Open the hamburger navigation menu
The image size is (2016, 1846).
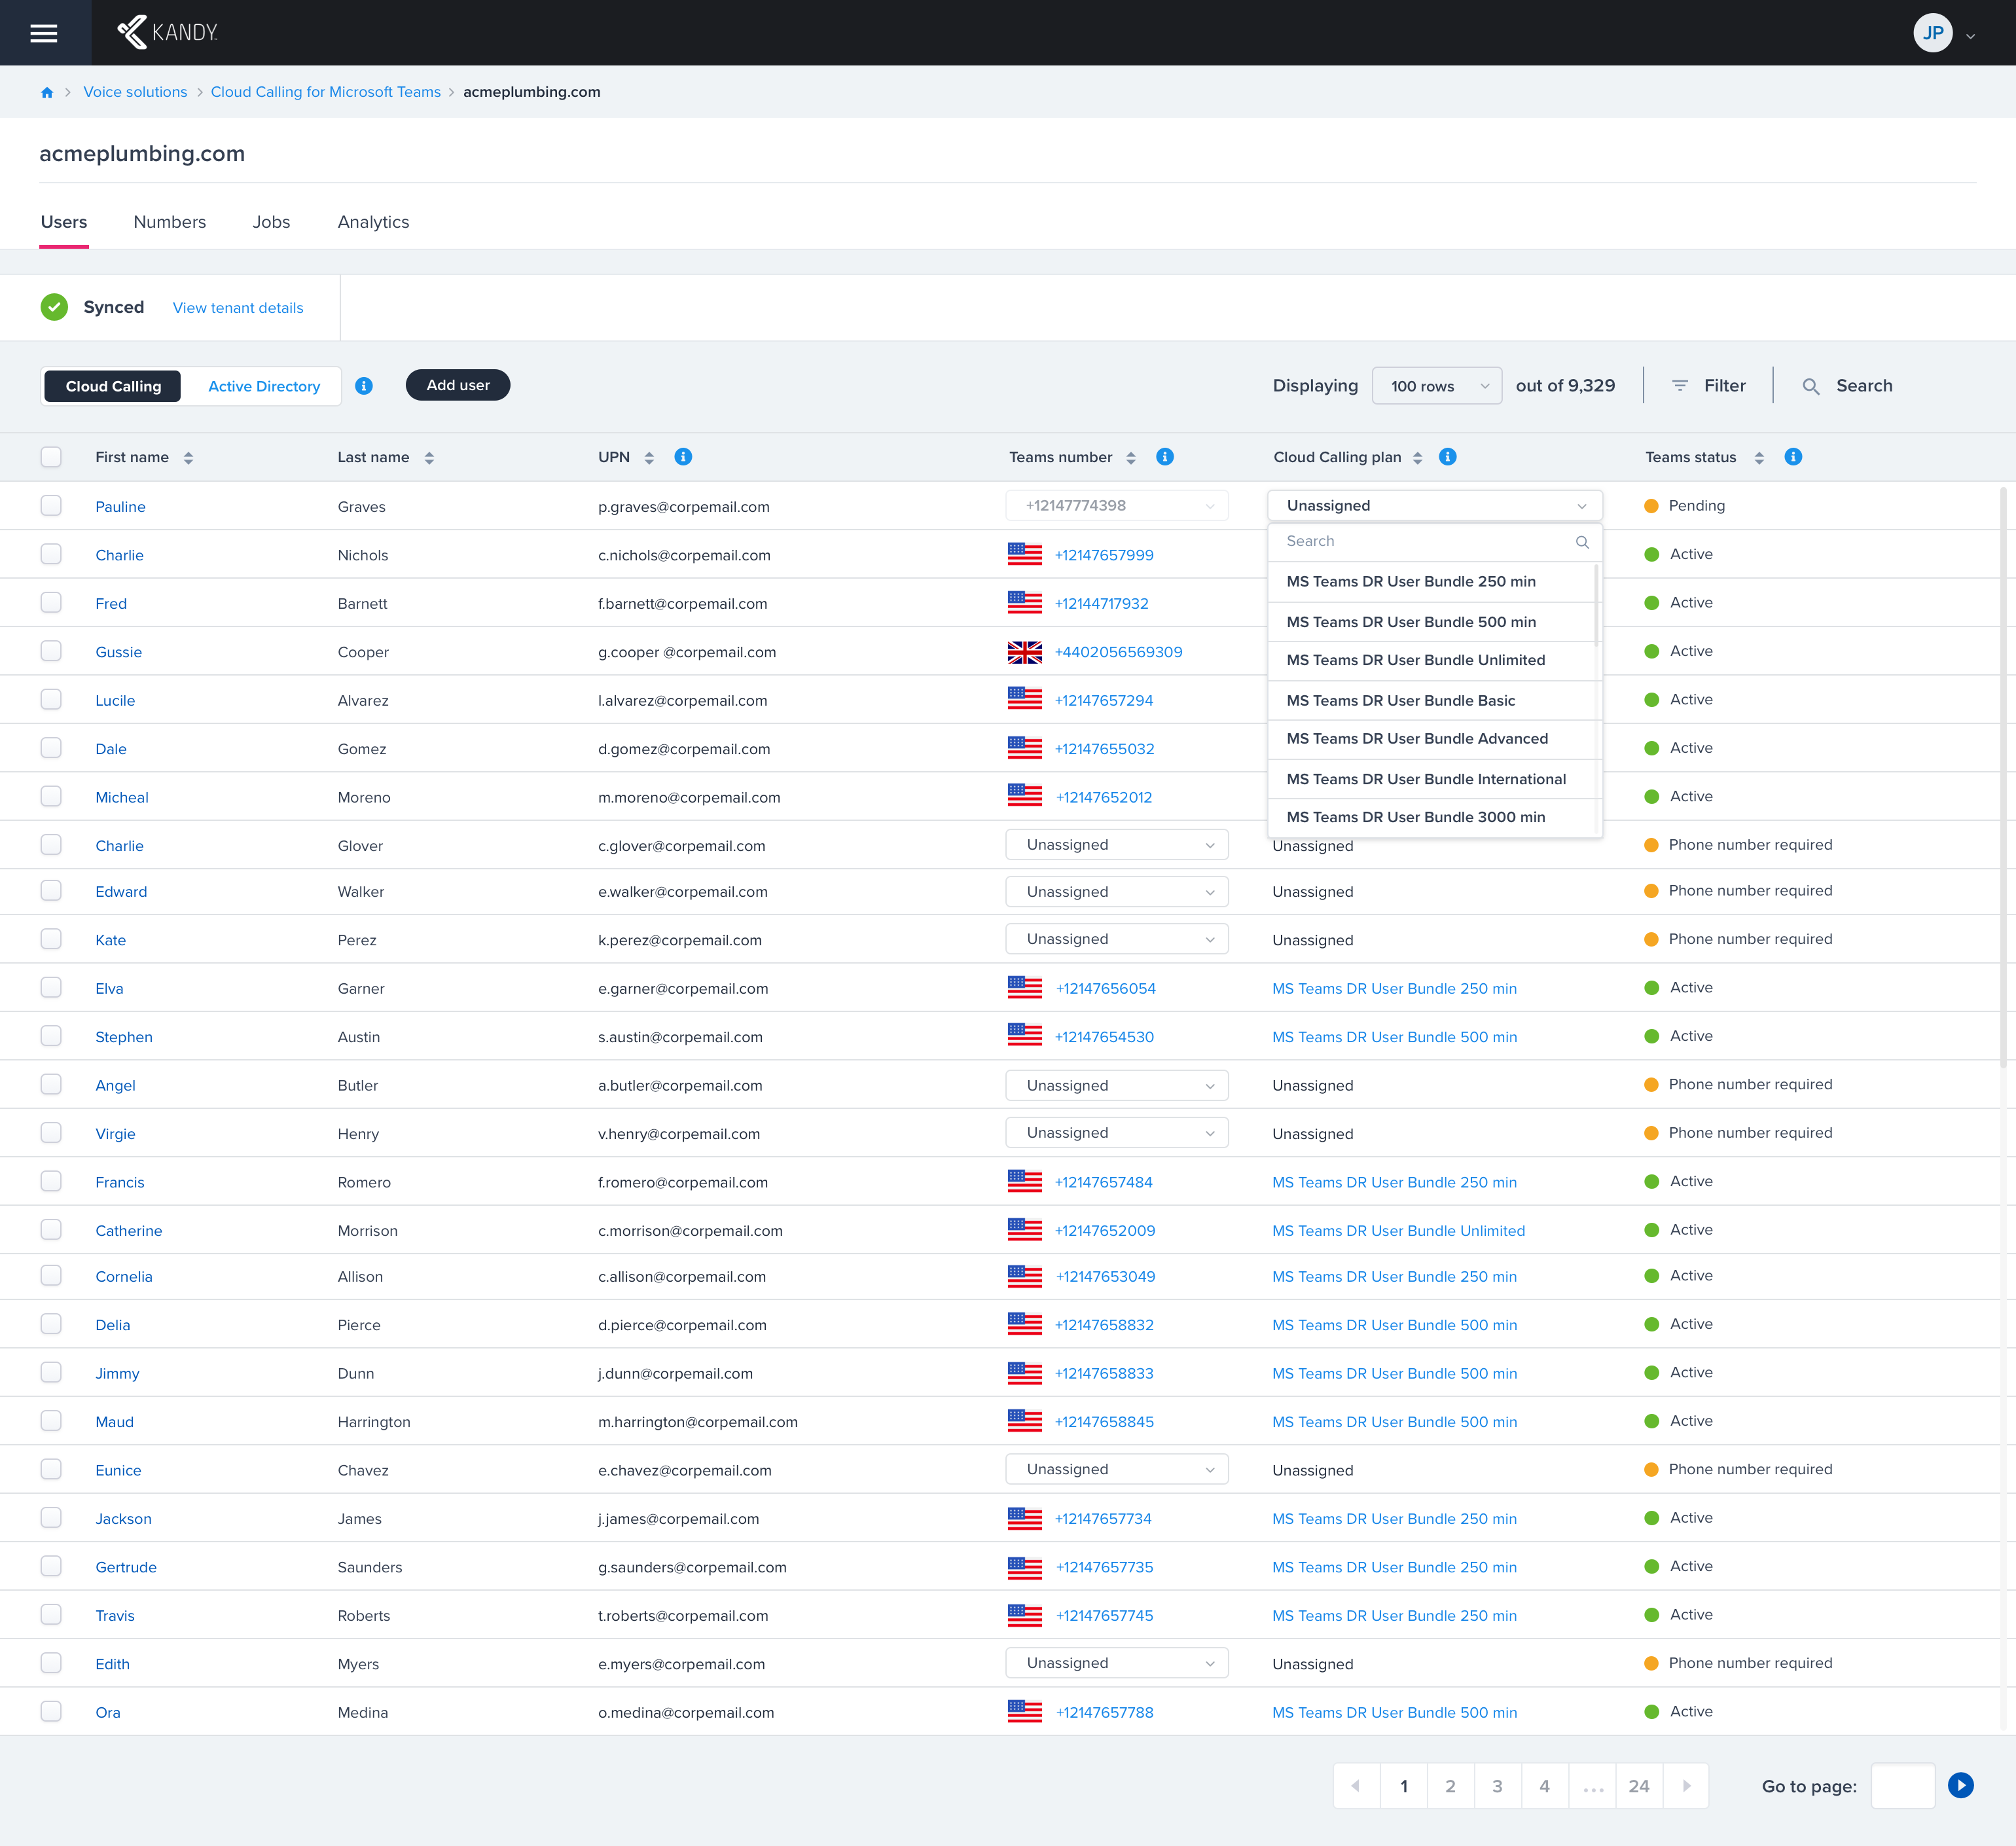click(44, 33)
